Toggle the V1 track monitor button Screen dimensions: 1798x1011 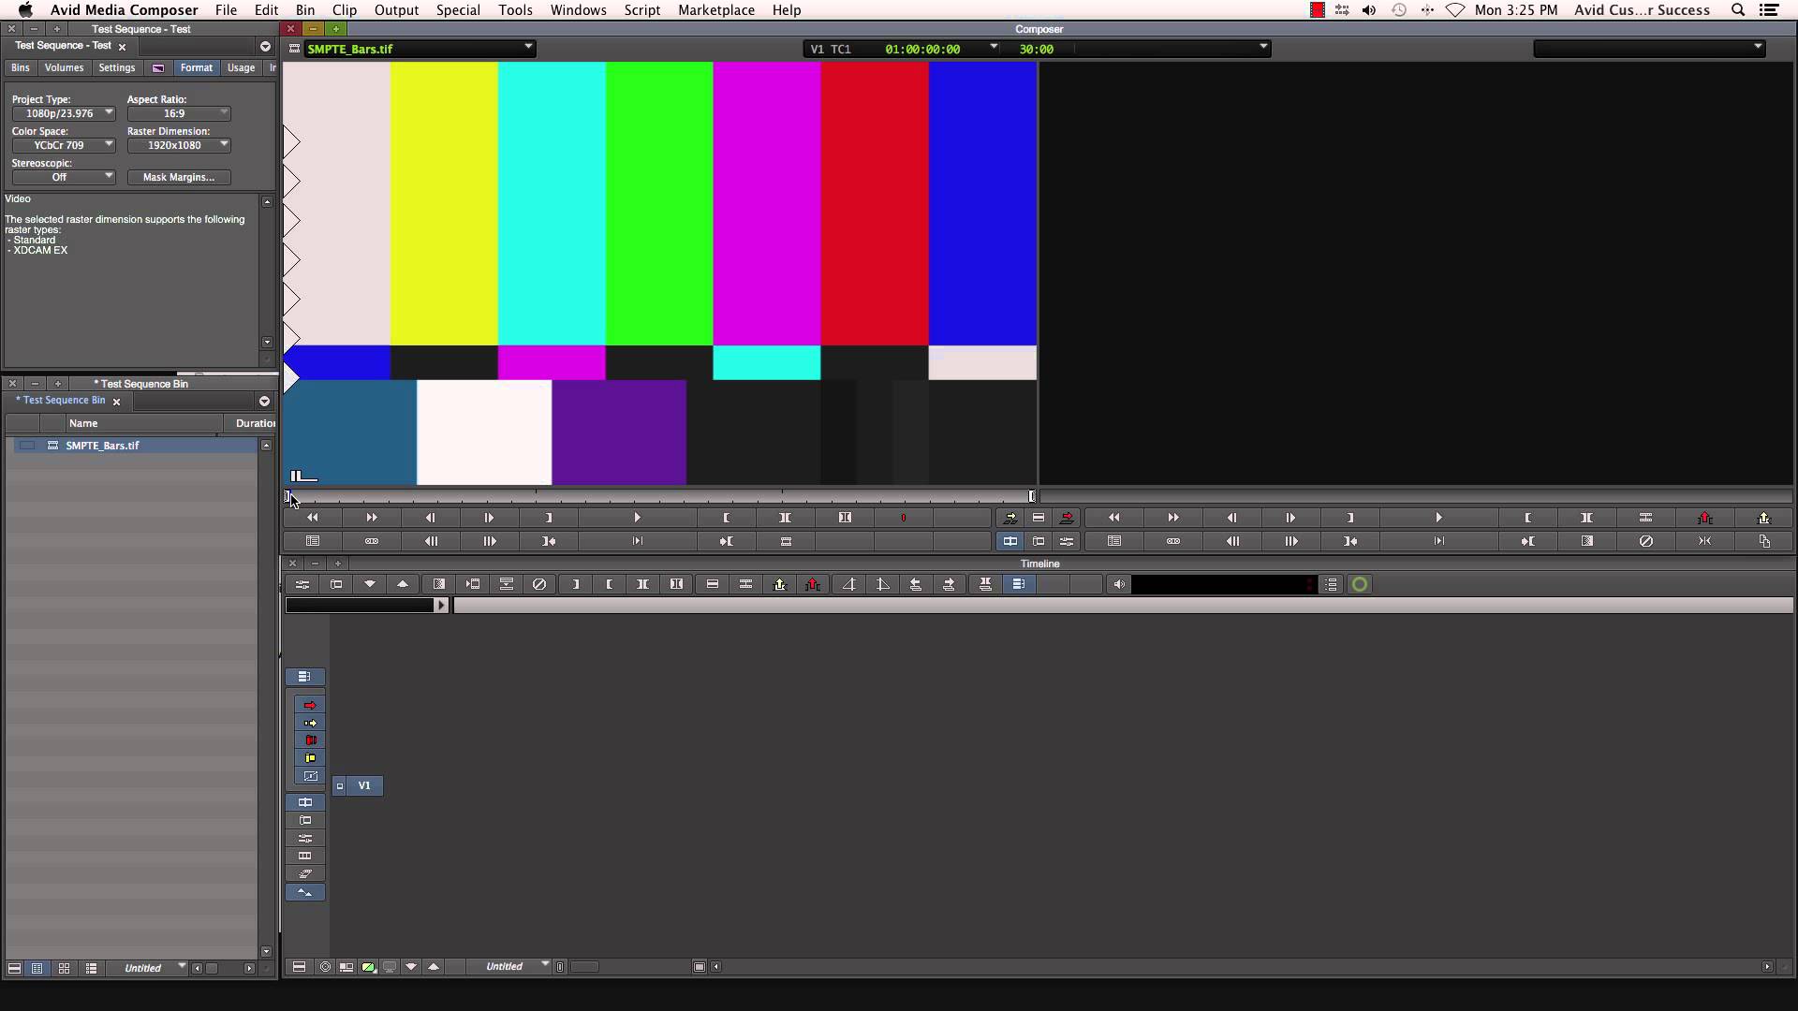pos(340,785)
